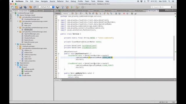The width and height of the screenshot is (186, 104).
Task: Open the Run Project dropdown arrow
Action: (74, 7)
